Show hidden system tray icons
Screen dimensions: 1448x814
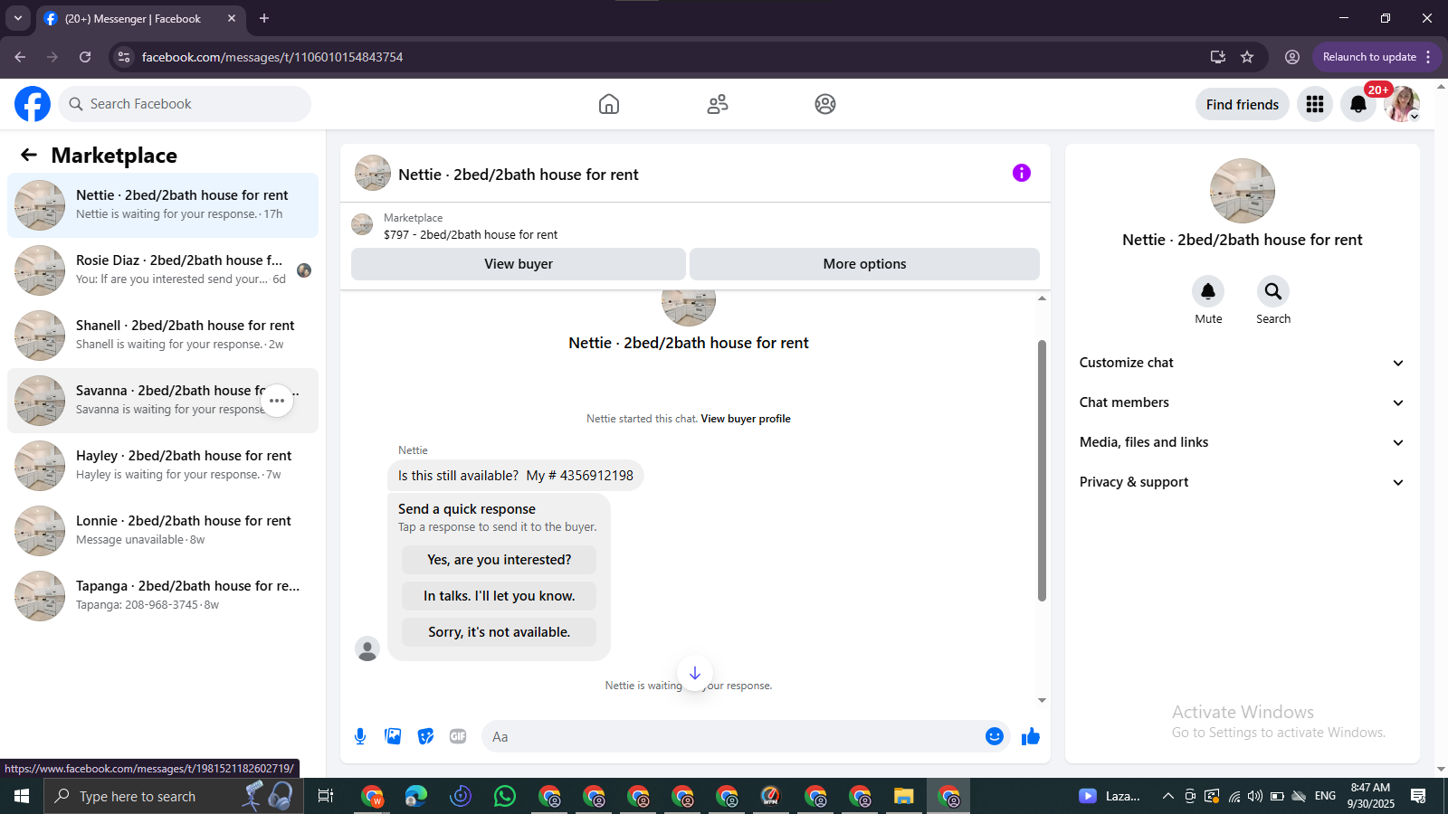pos(1167,796)
